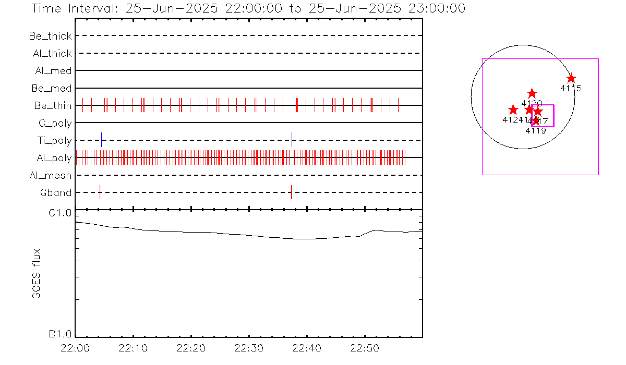Click the red star for region 4115

click(571, 78)
